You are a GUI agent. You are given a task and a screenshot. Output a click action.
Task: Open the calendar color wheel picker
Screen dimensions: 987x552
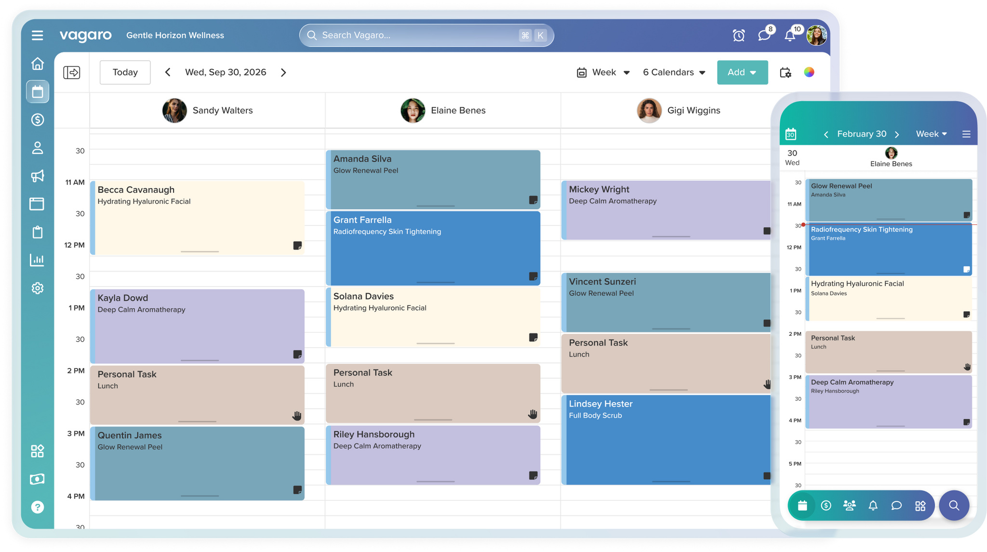tap(809, 72)
